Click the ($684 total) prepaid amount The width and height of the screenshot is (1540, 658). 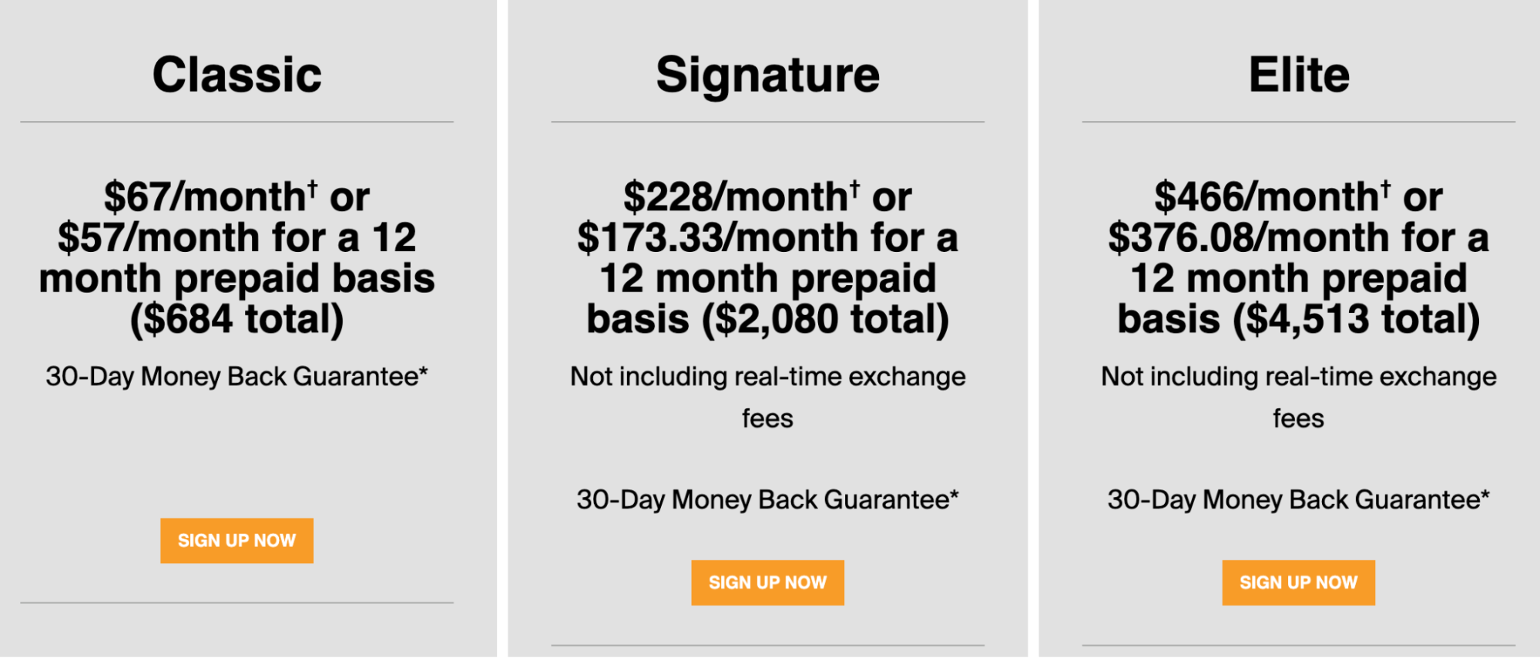[237, 320]
